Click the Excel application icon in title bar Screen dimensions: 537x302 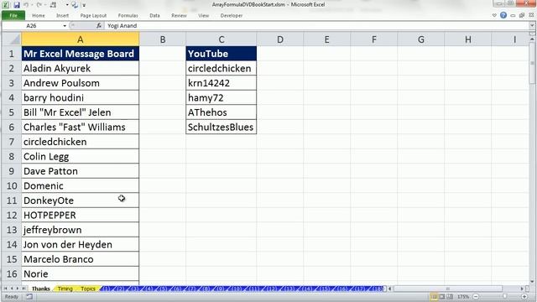pos(6,5)
